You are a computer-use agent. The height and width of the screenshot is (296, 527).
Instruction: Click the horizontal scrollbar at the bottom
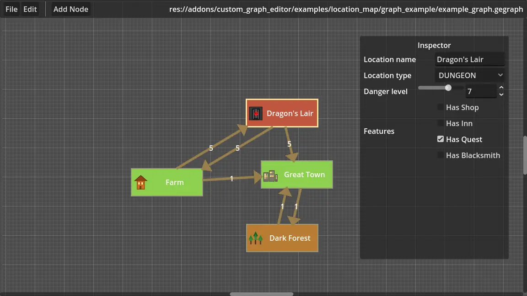(261, 294)
